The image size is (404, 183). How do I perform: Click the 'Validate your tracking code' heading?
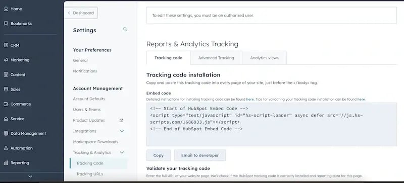(x=178, y=168)
